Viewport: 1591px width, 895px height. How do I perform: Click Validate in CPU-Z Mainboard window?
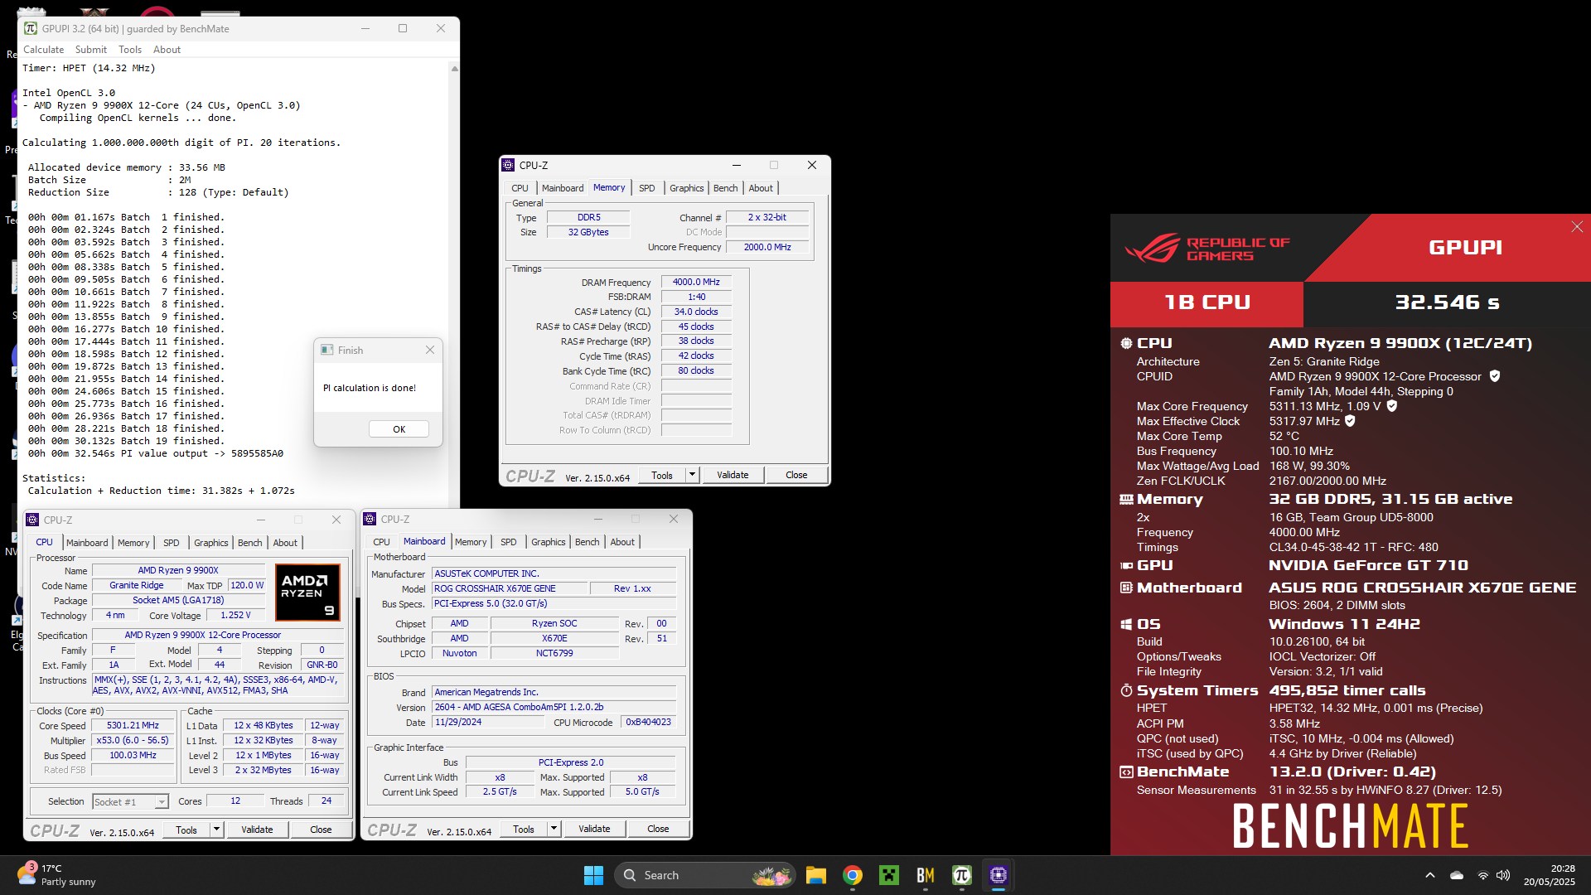pyautogui.click(x=594, y=829)
